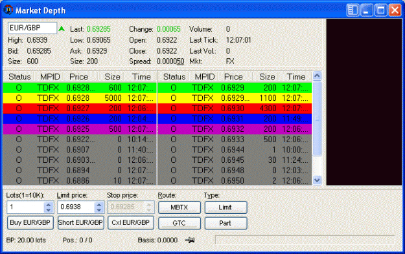Image resolution: width=405 pixels, height=254 pixels.
Task: Click the Market Depth app icon in title bar
Action: click(x=8, y=10)
